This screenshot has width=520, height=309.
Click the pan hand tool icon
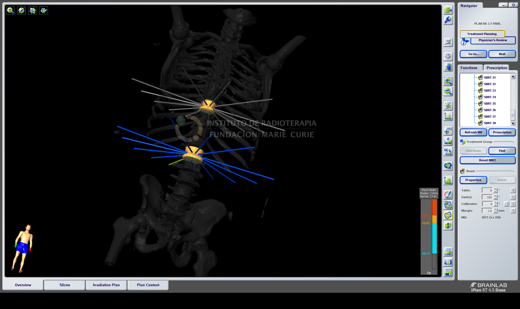click(448, 67)
